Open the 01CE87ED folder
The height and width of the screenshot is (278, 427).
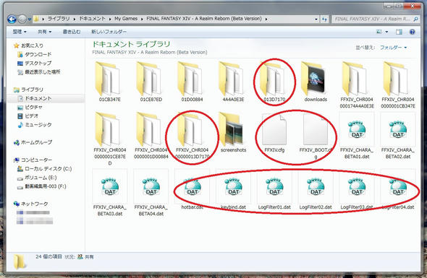pos(151,82)
